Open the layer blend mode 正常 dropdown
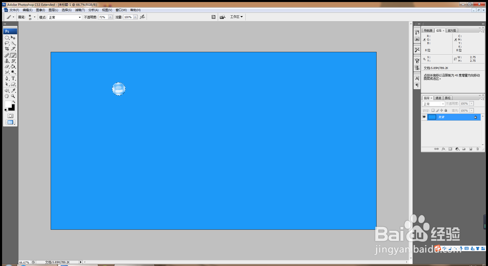 433,104
